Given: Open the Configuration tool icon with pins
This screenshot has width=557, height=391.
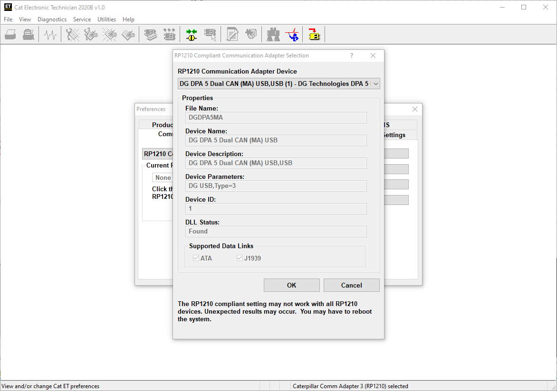Looking at the screenshot, I should click(x=170, y=35).
